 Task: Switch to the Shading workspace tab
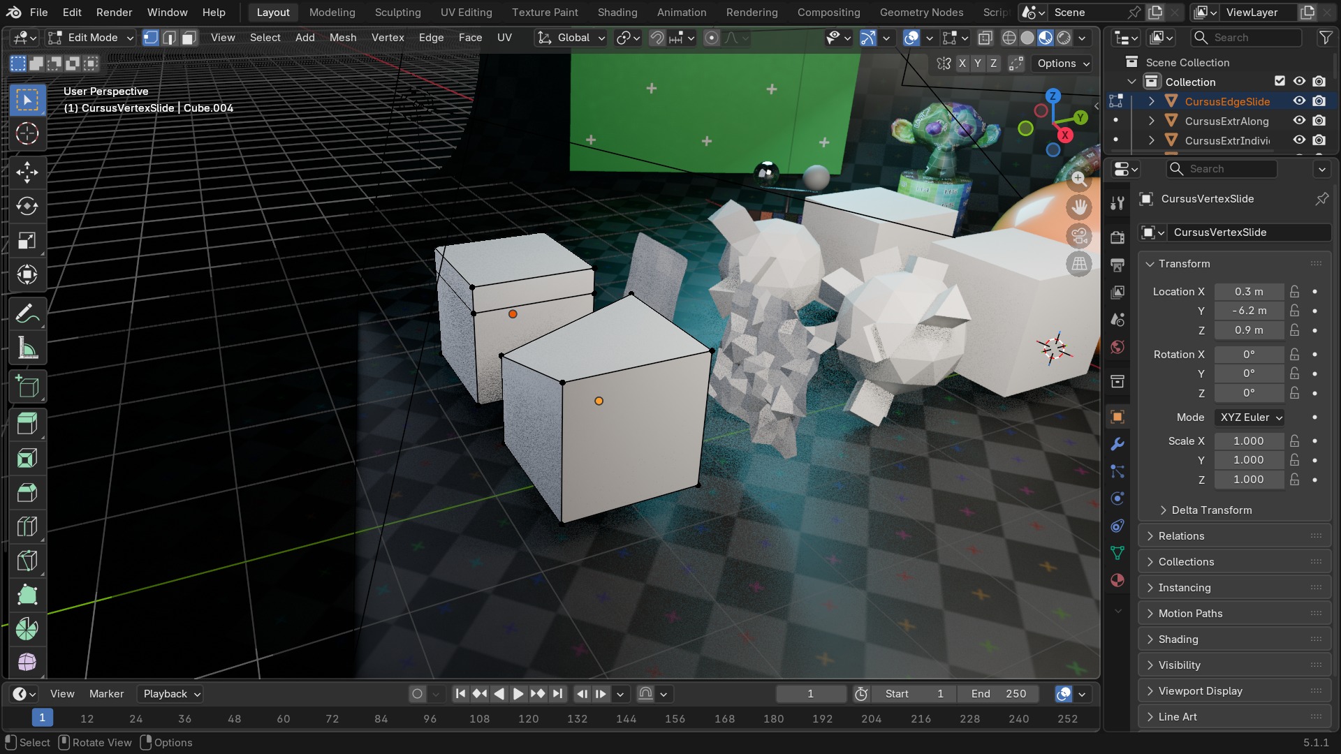(617, 13)
